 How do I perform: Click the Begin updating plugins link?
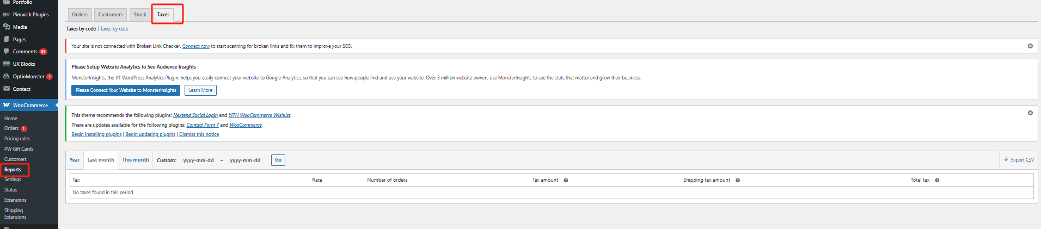[150, 134]
